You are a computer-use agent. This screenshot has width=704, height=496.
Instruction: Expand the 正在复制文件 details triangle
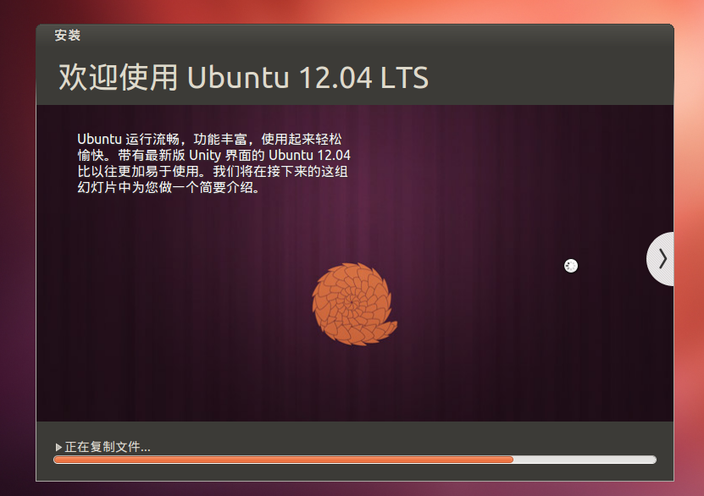[58, 447]
